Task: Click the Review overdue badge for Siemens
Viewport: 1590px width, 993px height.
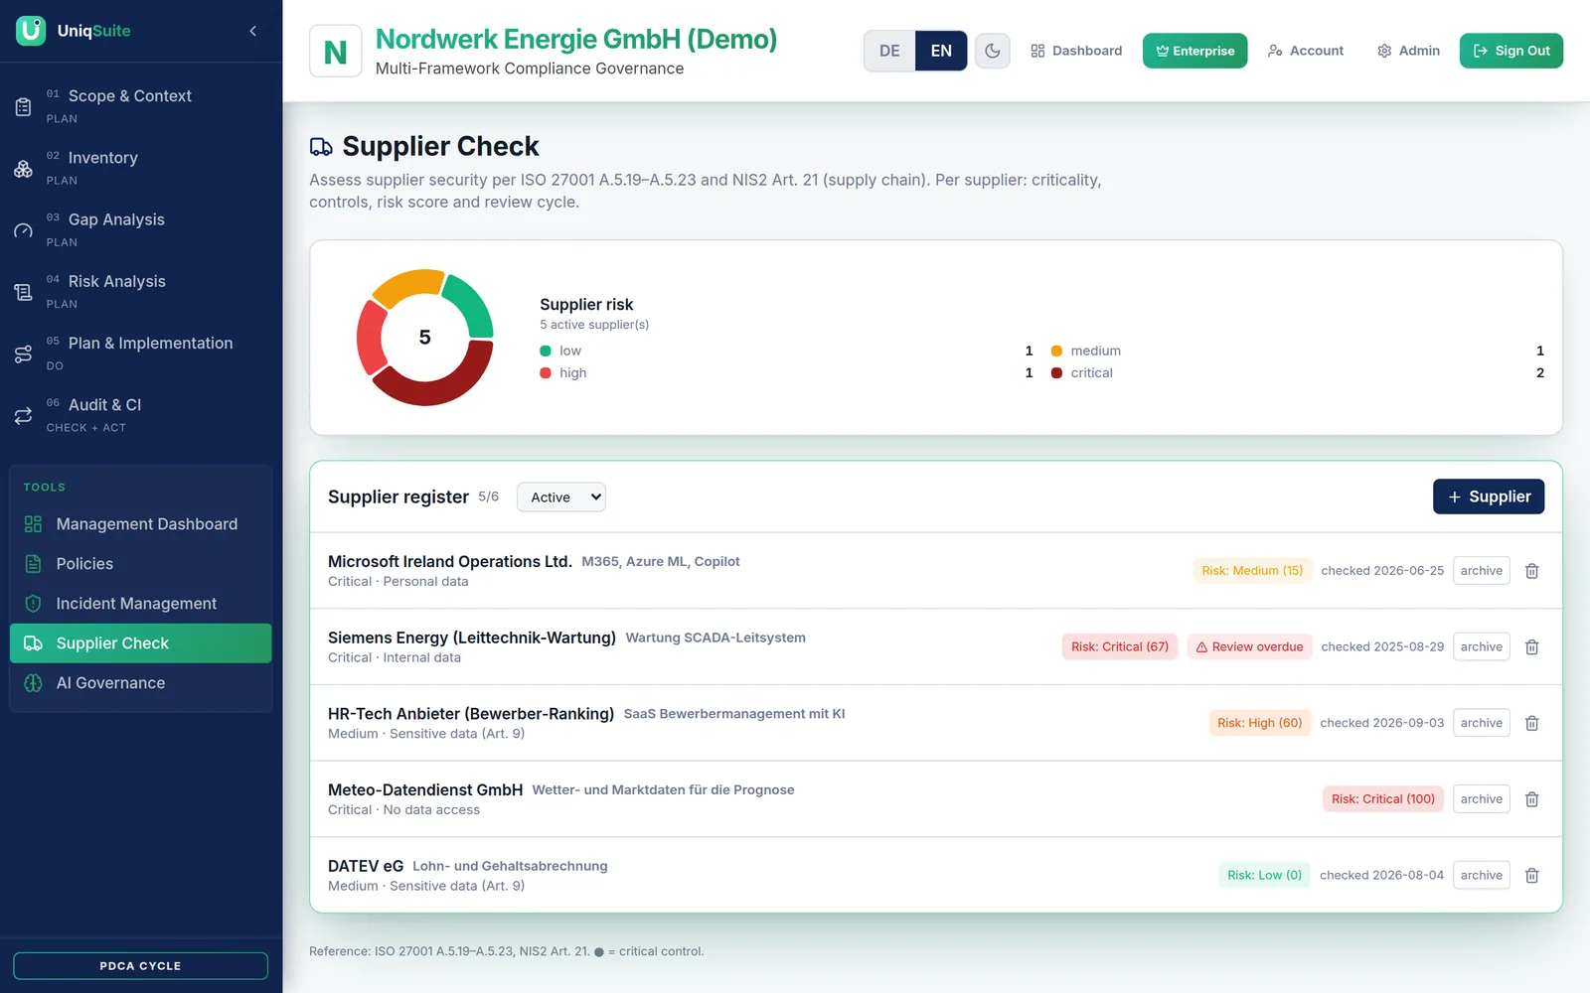Action: [1249, 647]
